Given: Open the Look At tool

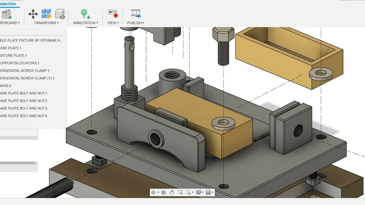Looking at the screenshot, I should click(164, 192).
